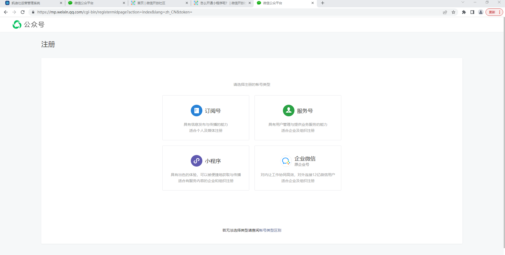This screenshot has height=255, width=505.
Task: Select the 小程序 account type title
Action: (213, 161)
